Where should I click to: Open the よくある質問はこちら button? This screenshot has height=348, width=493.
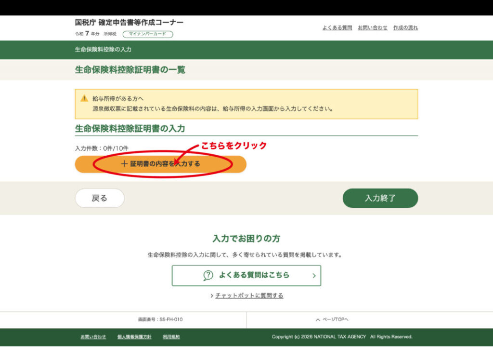tap(246, 275)
